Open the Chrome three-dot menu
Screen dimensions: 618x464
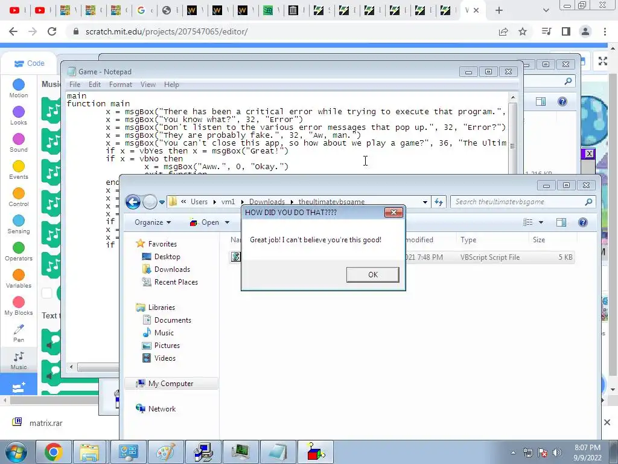tap(605, 31)
